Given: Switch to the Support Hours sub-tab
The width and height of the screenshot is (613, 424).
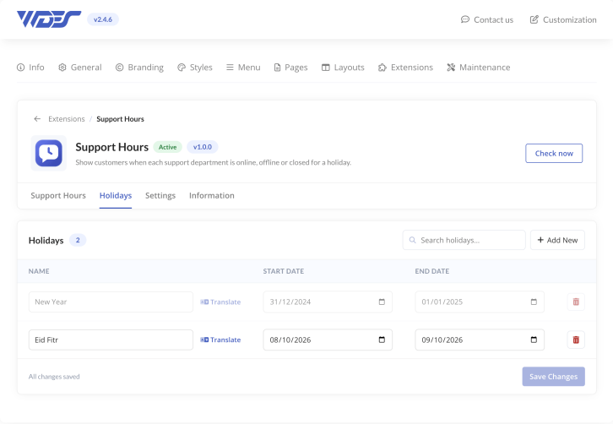Looking at the screenshot, I should [58, 196].
